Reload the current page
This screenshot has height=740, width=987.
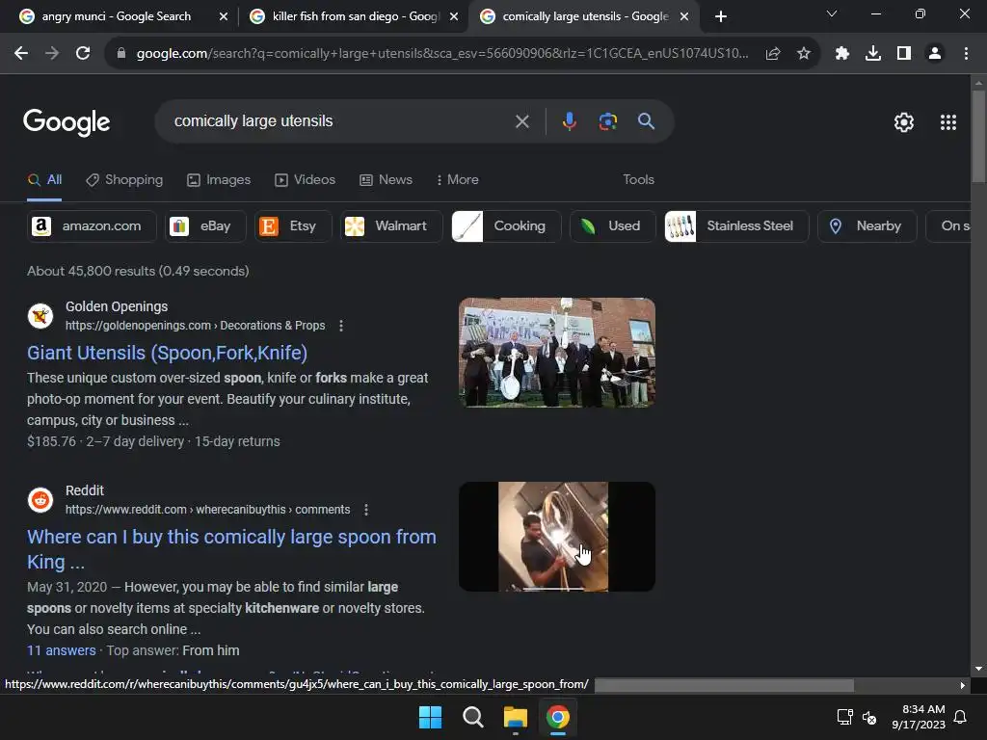[x=83, y=54]
